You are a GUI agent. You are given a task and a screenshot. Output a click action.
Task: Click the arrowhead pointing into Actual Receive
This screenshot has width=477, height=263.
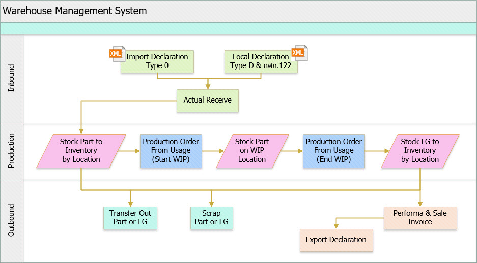coord(208,86)
